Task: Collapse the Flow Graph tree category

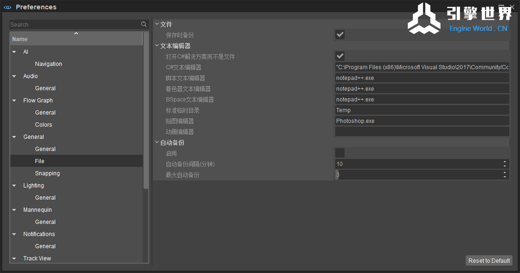Action: (14, 101)
